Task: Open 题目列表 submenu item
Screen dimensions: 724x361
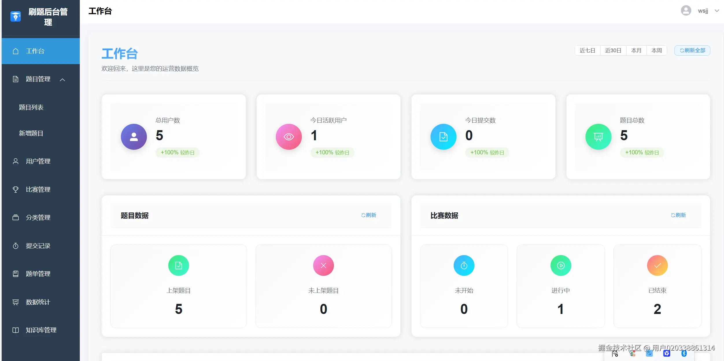Action: (31, 107)
